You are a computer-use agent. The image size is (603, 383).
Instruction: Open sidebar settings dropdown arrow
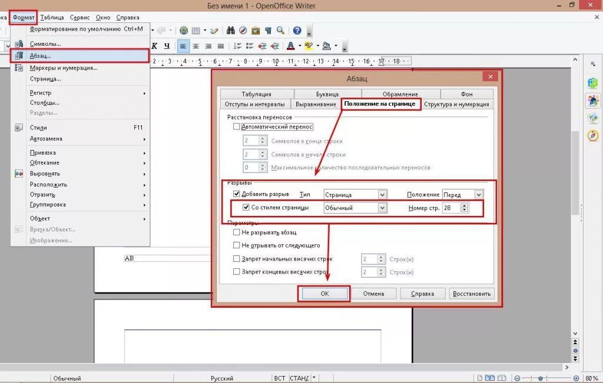point(592,64)
